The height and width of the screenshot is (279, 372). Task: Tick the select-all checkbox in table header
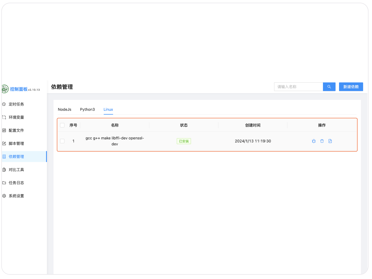pos(62,125)
